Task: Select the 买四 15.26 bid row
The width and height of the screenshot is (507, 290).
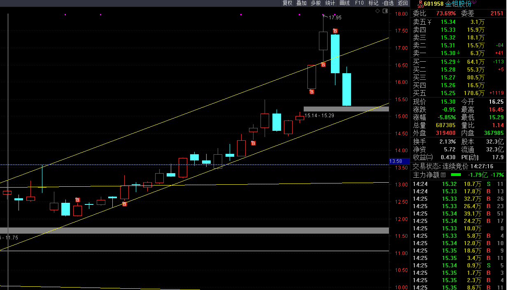Action: (x=459, y=85)
